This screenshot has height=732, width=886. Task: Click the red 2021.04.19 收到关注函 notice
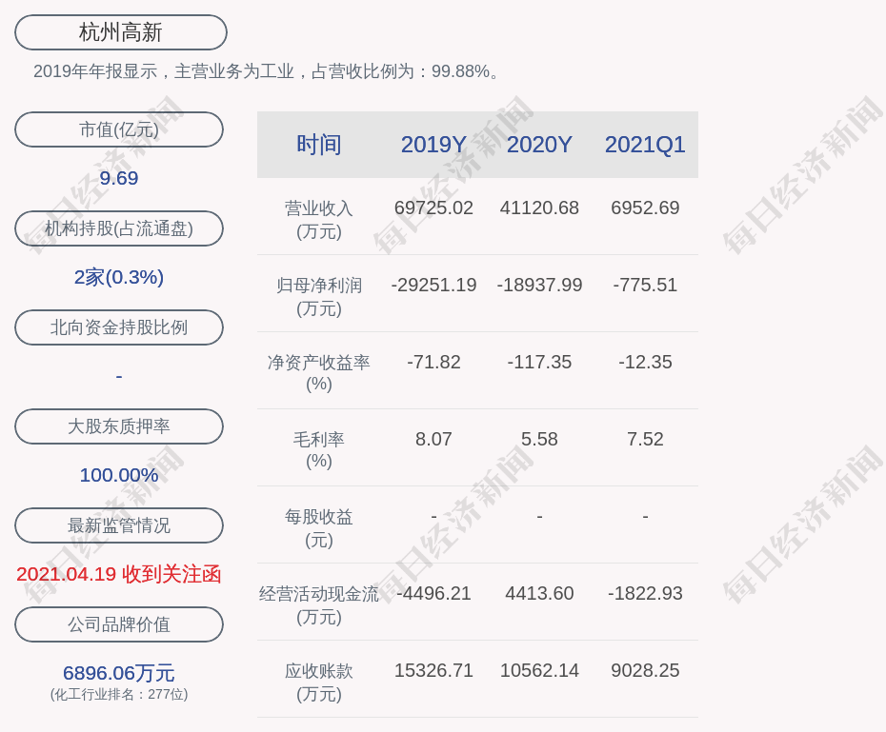[x=119, y=575]
